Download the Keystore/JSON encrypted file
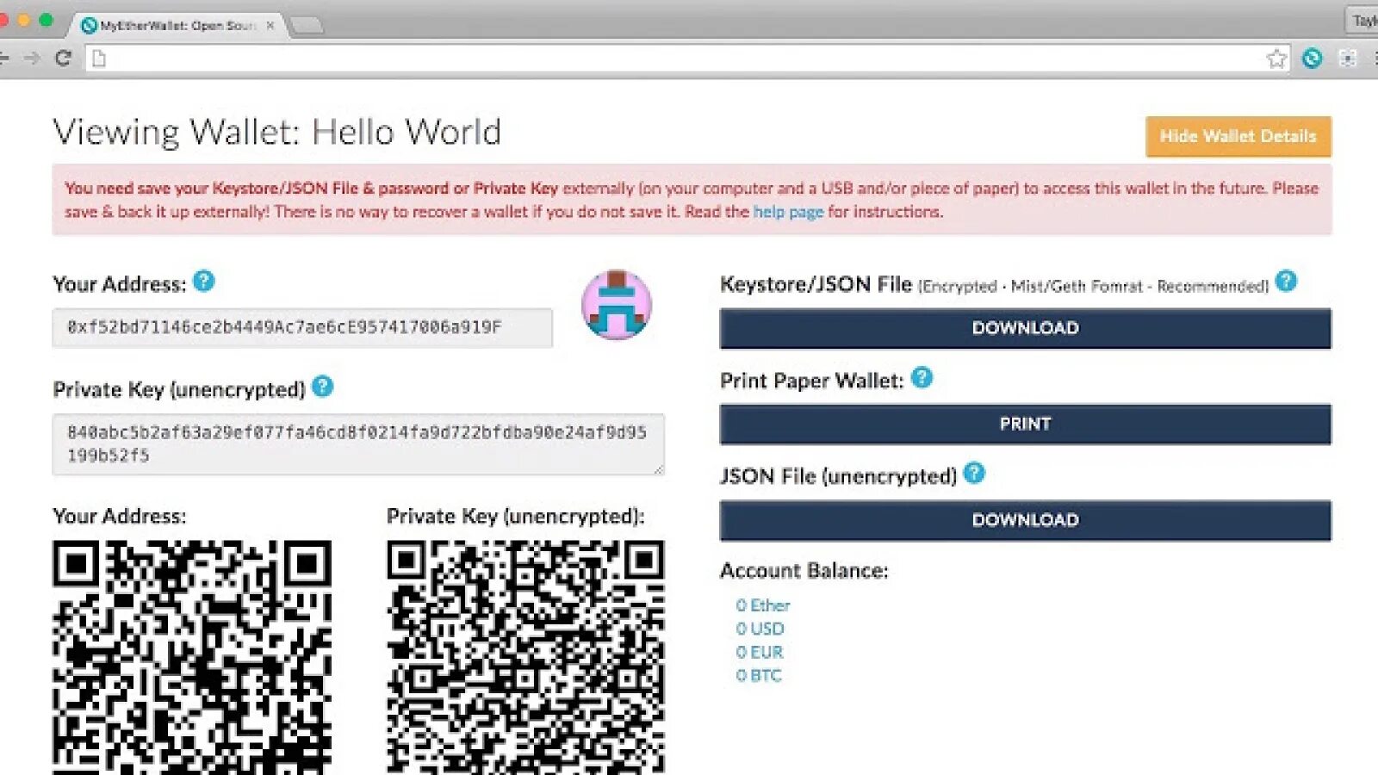Screen dimensions: 1378x775 pos(1025,328)
